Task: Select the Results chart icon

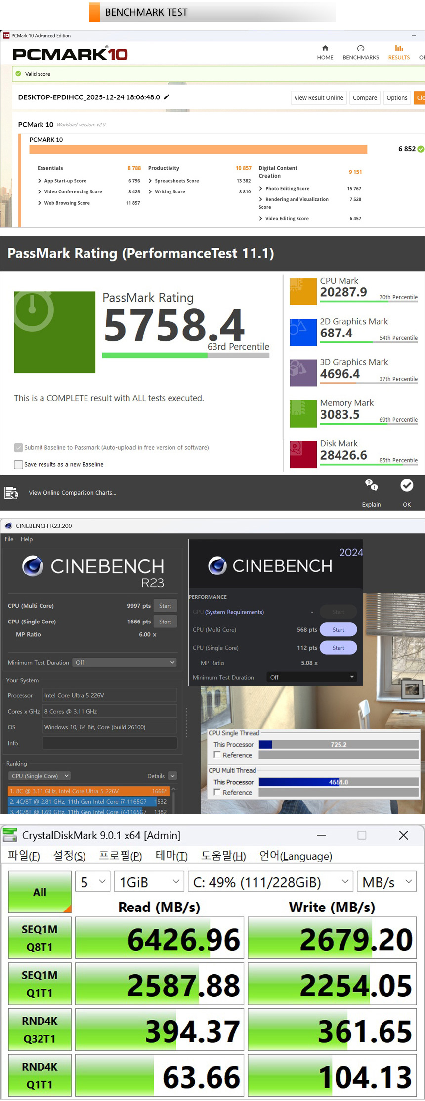Action: tap(399, 48)
